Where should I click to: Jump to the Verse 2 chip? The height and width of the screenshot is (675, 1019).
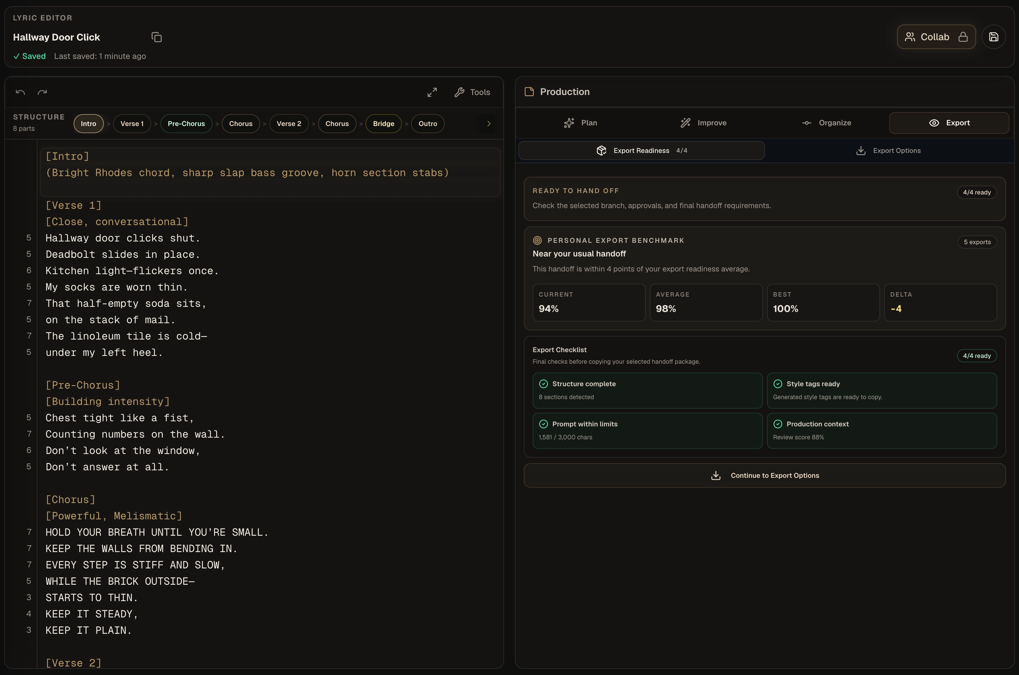click(289, 124)
